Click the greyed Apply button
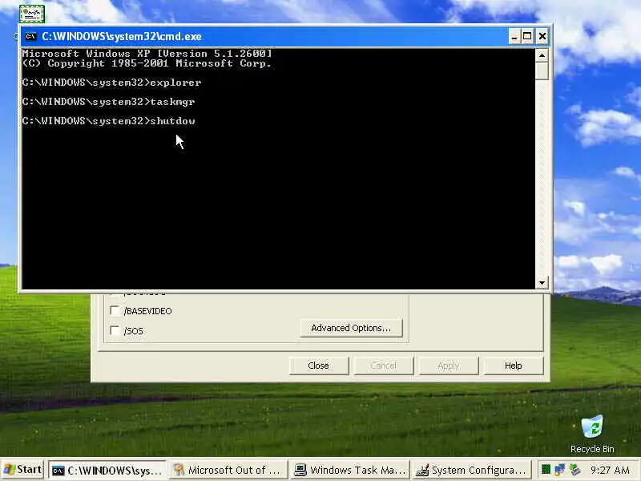The height and width of the screenshot is (481, 641). click(x=449, y=366)
